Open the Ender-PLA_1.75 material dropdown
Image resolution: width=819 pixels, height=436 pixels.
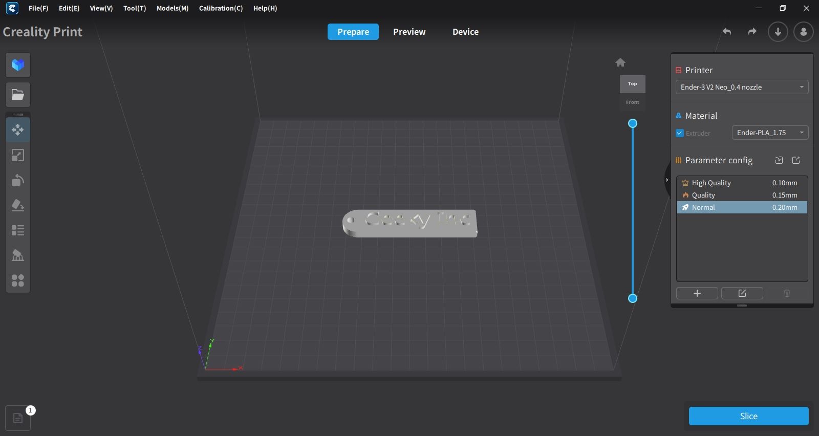[x=770, y=133]
